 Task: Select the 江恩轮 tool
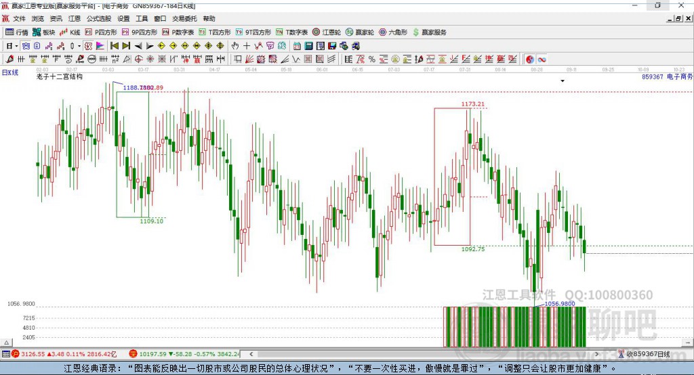pos(327,32)
